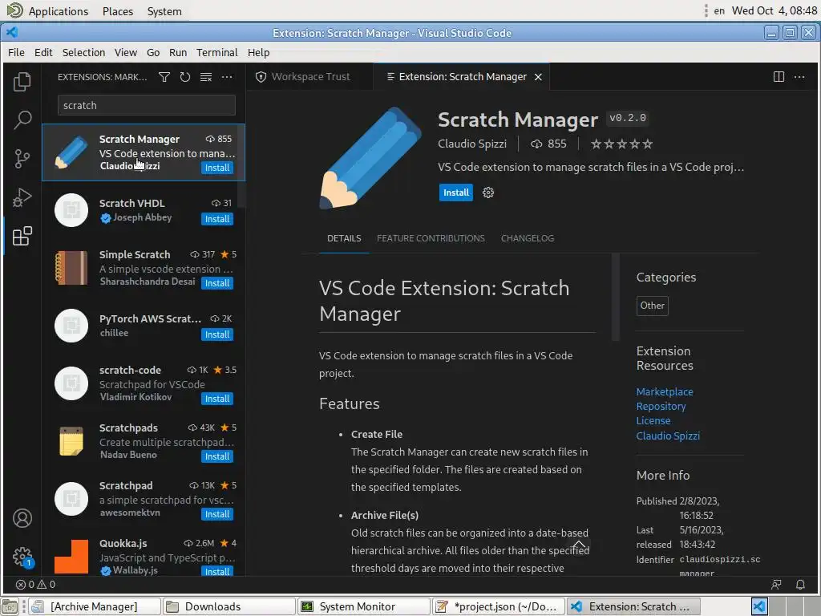This screenshot has height=616, width=821.
Task: Open the feedback icon in status bar
Action: click(776, 584)
